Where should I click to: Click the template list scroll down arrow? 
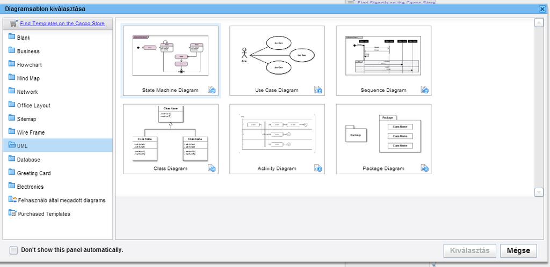pyautogui.click(x=538, y=192)
